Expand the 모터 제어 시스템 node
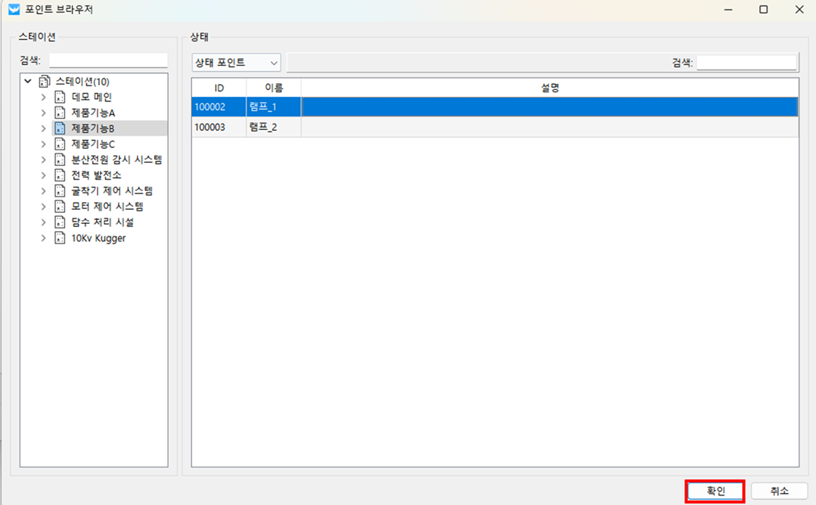The height and width of the screenshot is (505, 816). click(44, 207)
